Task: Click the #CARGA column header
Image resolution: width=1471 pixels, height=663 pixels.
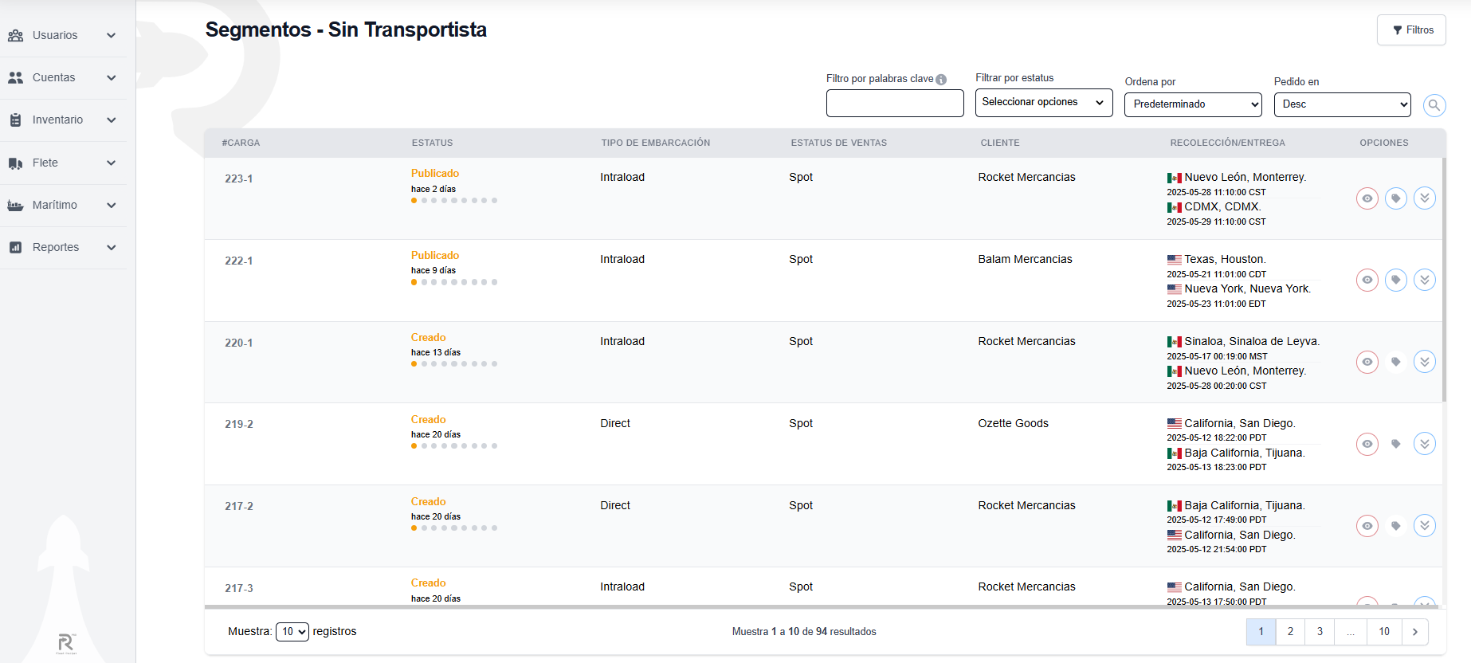Action: click(x=241, y=143)
